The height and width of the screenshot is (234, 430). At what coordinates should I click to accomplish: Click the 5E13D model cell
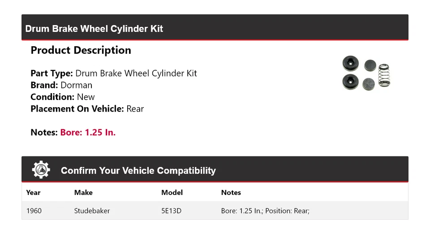point(171,211)
